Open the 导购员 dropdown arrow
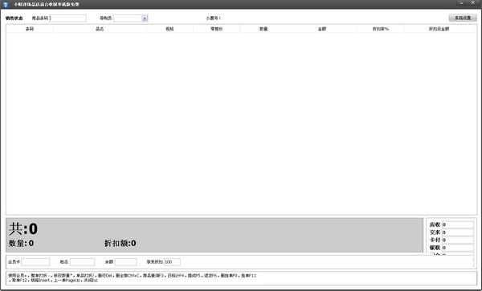The width and height of the screenshot is (482, 291). click(x=145, y=18)
